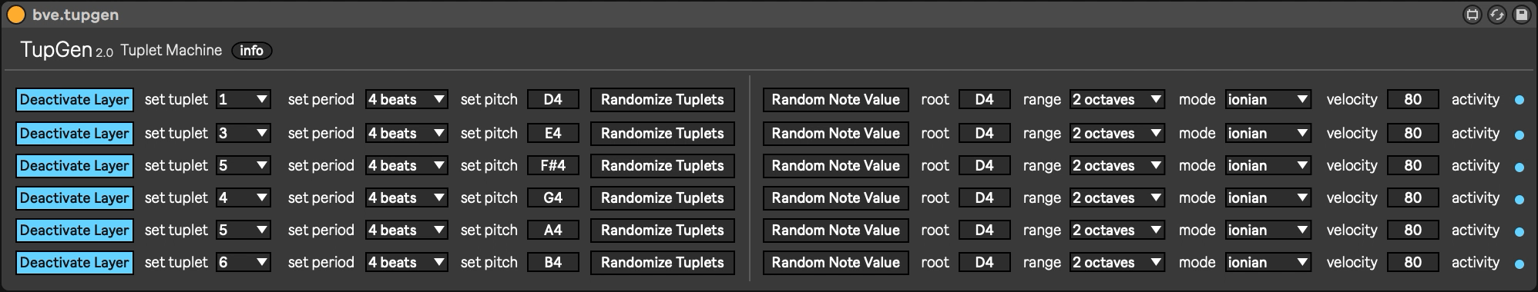Click Random Note Value on the second row
Viewport: 1538px width, 292px height.
pyautogui.click(x=836, y=134)
